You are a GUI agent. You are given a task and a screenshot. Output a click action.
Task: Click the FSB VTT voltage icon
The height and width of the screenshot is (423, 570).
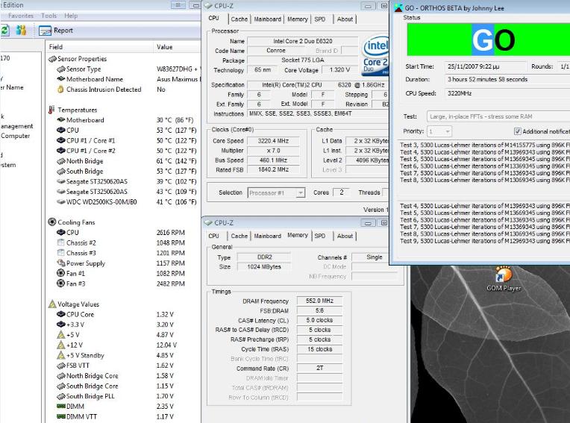point(61,366)
